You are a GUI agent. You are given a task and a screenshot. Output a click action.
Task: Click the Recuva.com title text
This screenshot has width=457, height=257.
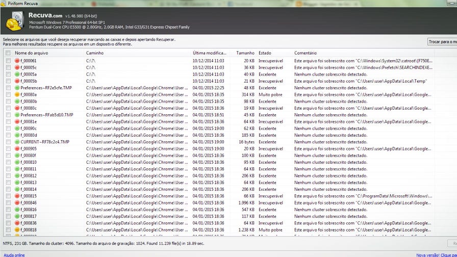pos(45,15)
